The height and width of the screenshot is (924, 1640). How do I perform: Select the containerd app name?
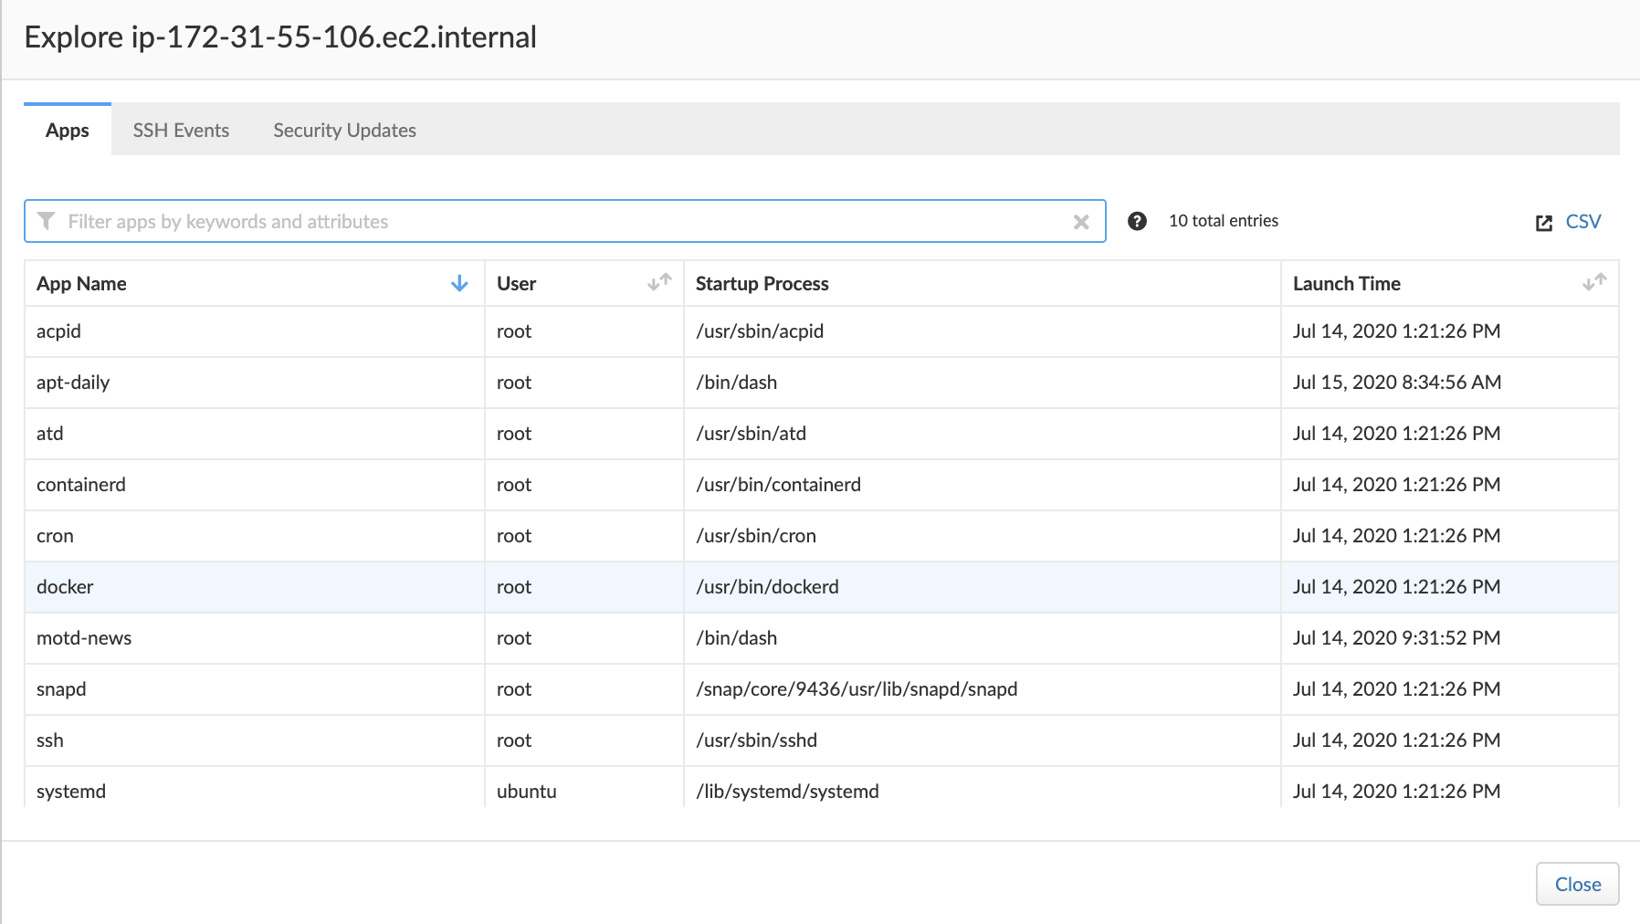(81, 485)
